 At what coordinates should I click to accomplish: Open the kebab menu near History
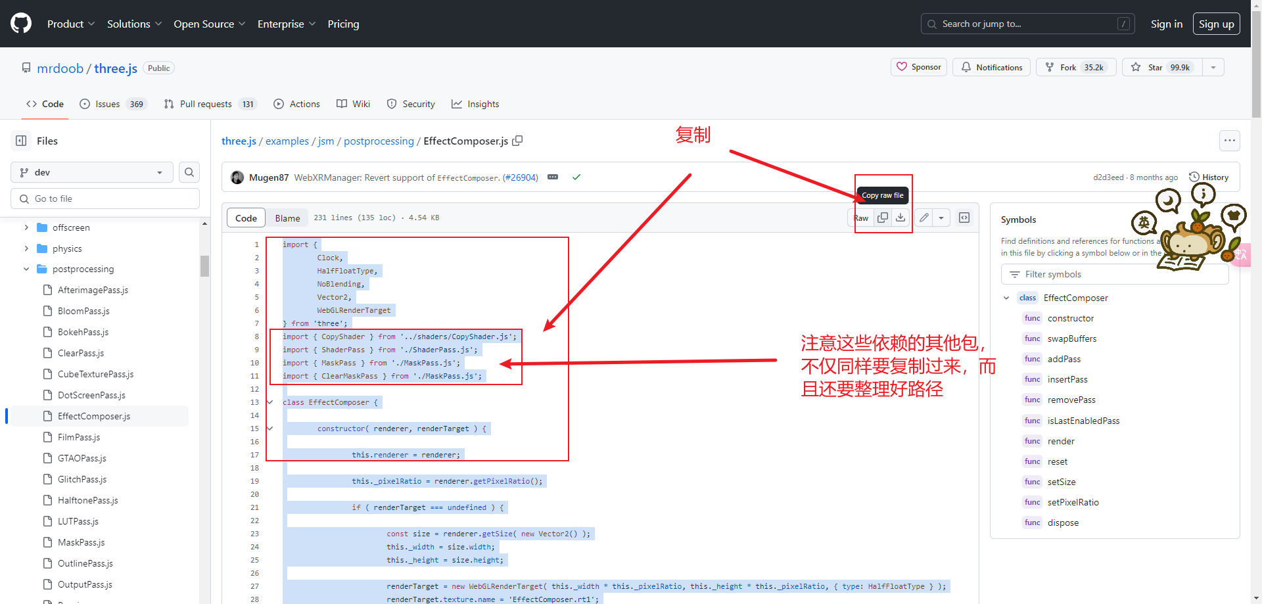1230,141
